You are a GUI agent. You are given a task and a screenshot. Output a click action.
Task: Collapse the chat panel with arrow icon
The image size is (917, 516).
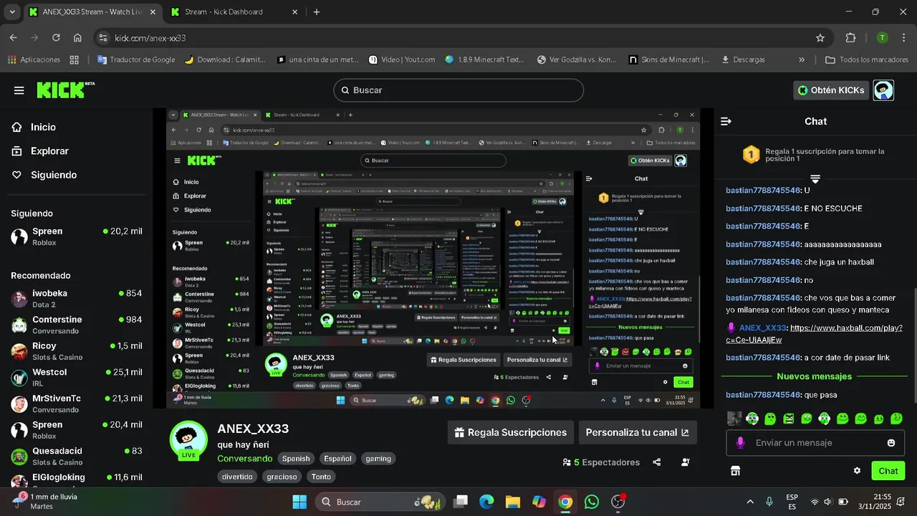click(726, 121)
